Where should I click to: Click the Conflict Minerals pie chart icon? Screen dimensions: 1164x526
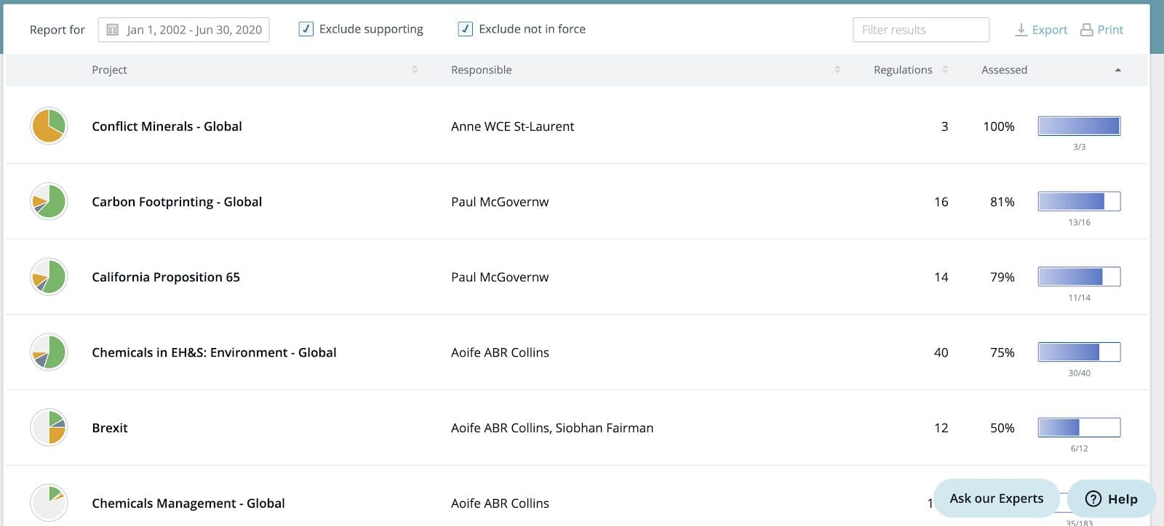[49, 126]
